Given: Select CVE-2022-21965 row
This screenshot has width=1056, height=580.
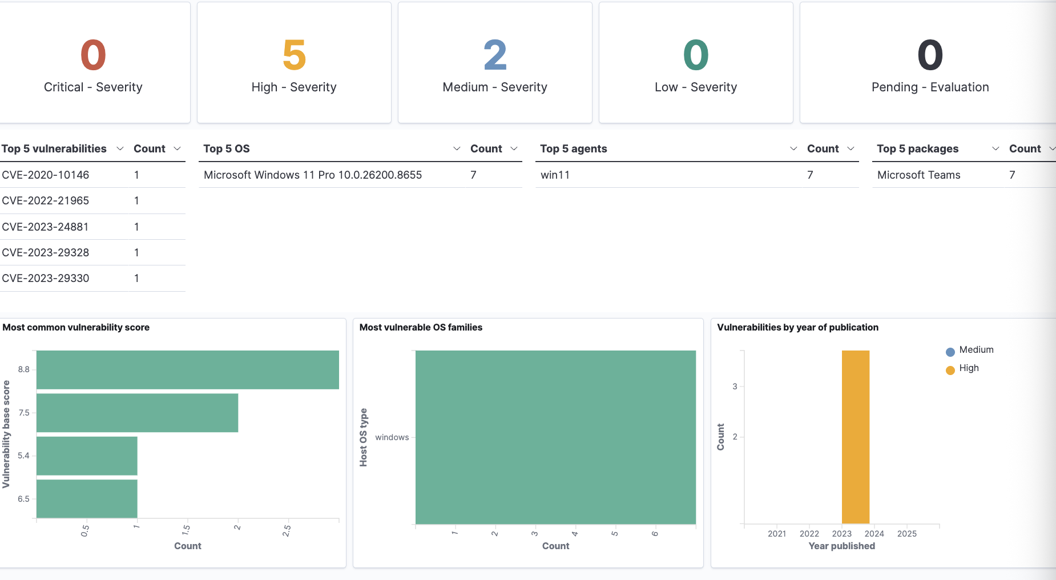Looking at the screenshot, I should [92, 200].
